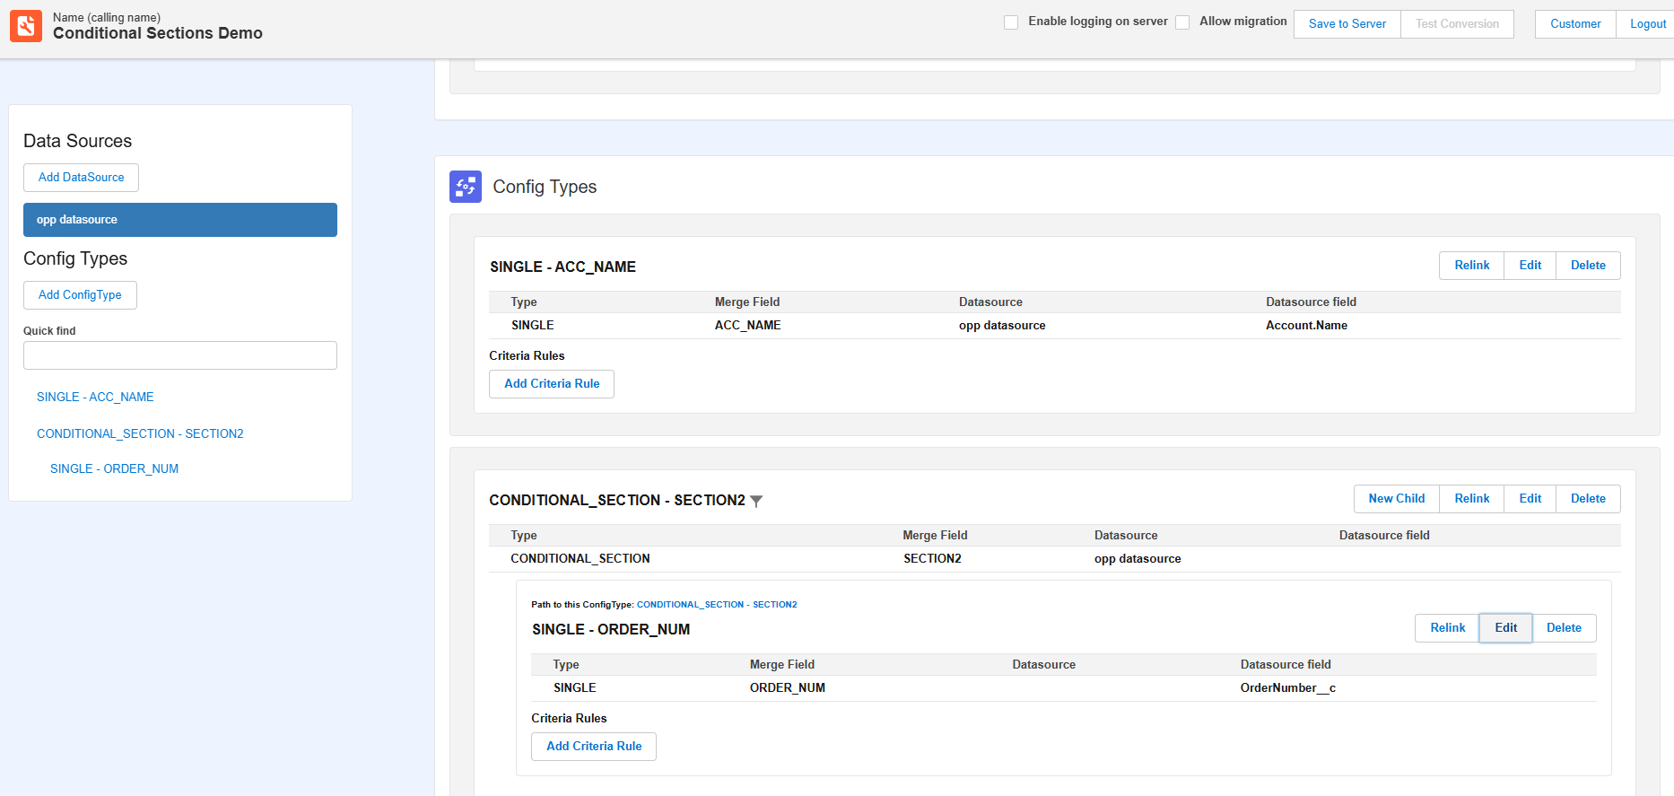The width and height of the screenshot is (1674, 796).
Task: Add Criteria Rule for ORDER_NUM
Action: coord(594,747)
